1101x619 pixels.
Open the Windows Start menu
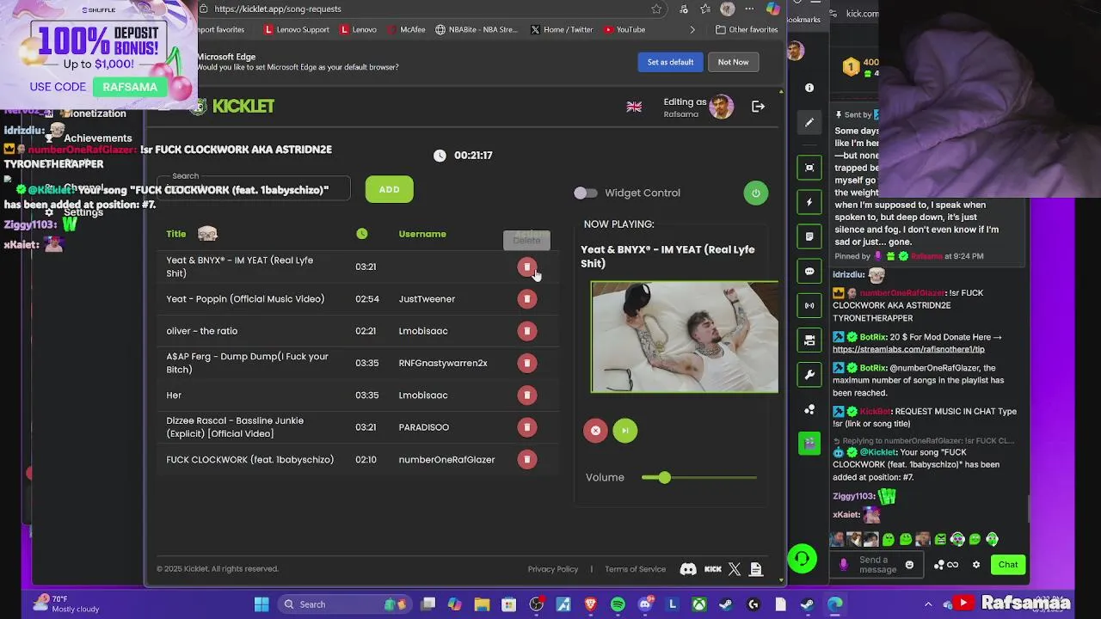pyautogui.click(x=261, y=604)
